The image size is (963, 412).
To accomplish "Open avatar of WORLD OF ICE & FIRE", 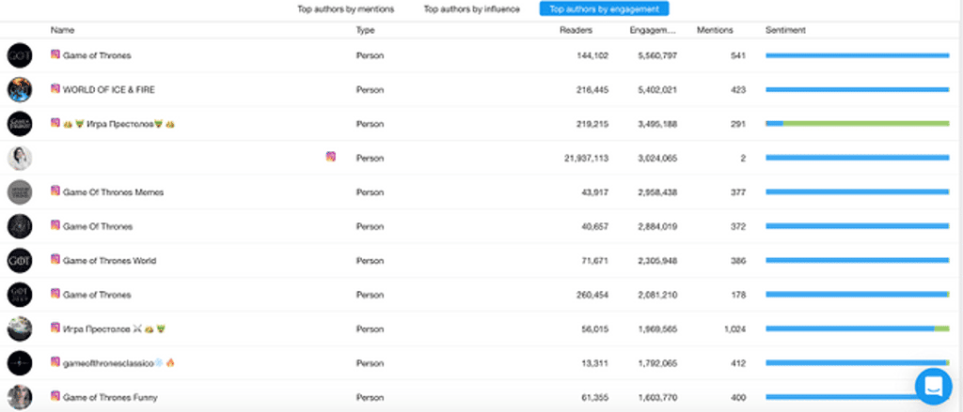I will pyautogui.click(x=20, y=89).
